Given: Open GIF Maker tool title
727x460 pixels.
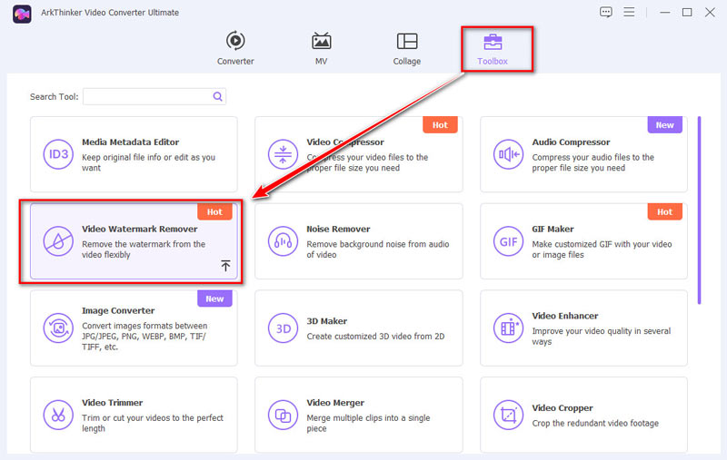Looking at the screenshot, I should 553,229.
